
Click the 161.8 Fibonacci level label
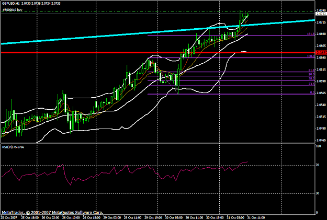click(x=311, y=34)
